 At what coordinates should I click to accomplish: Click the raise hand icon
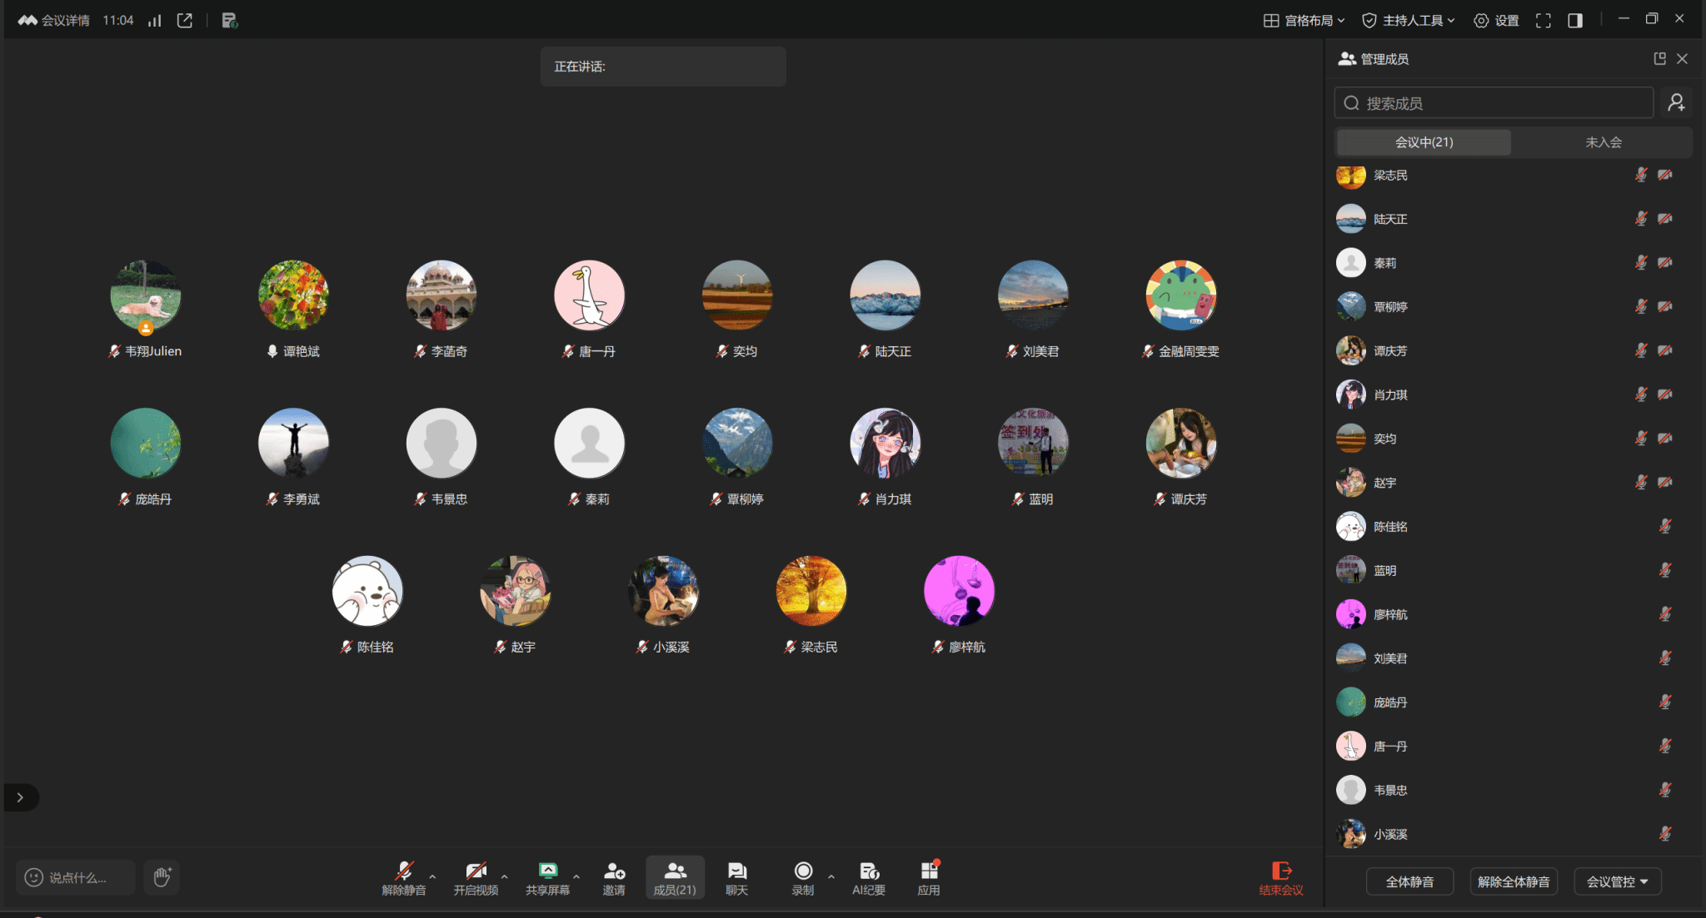click(162, 877)
